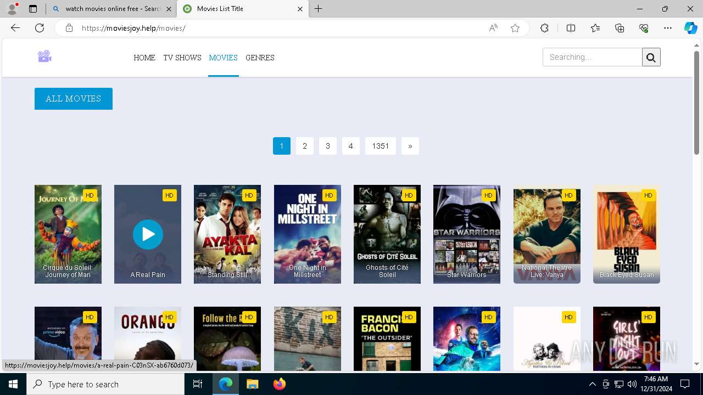This screenshot has height=395, width=703.
Task: Click the Windows taskbar search box
Action: tap(105, 384)
